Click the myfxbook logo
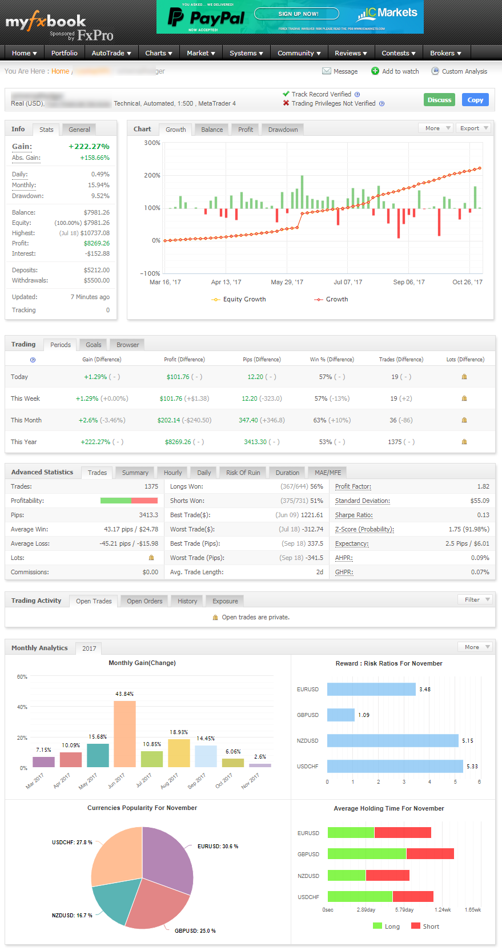Image resolution: width=502 pixels, height=951 pixels. (46, 23)
